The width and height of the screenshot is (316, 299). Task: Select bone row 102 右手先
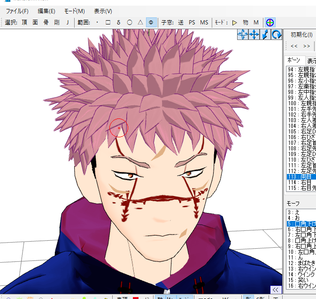pyautogui.click(x=301, y=115)
